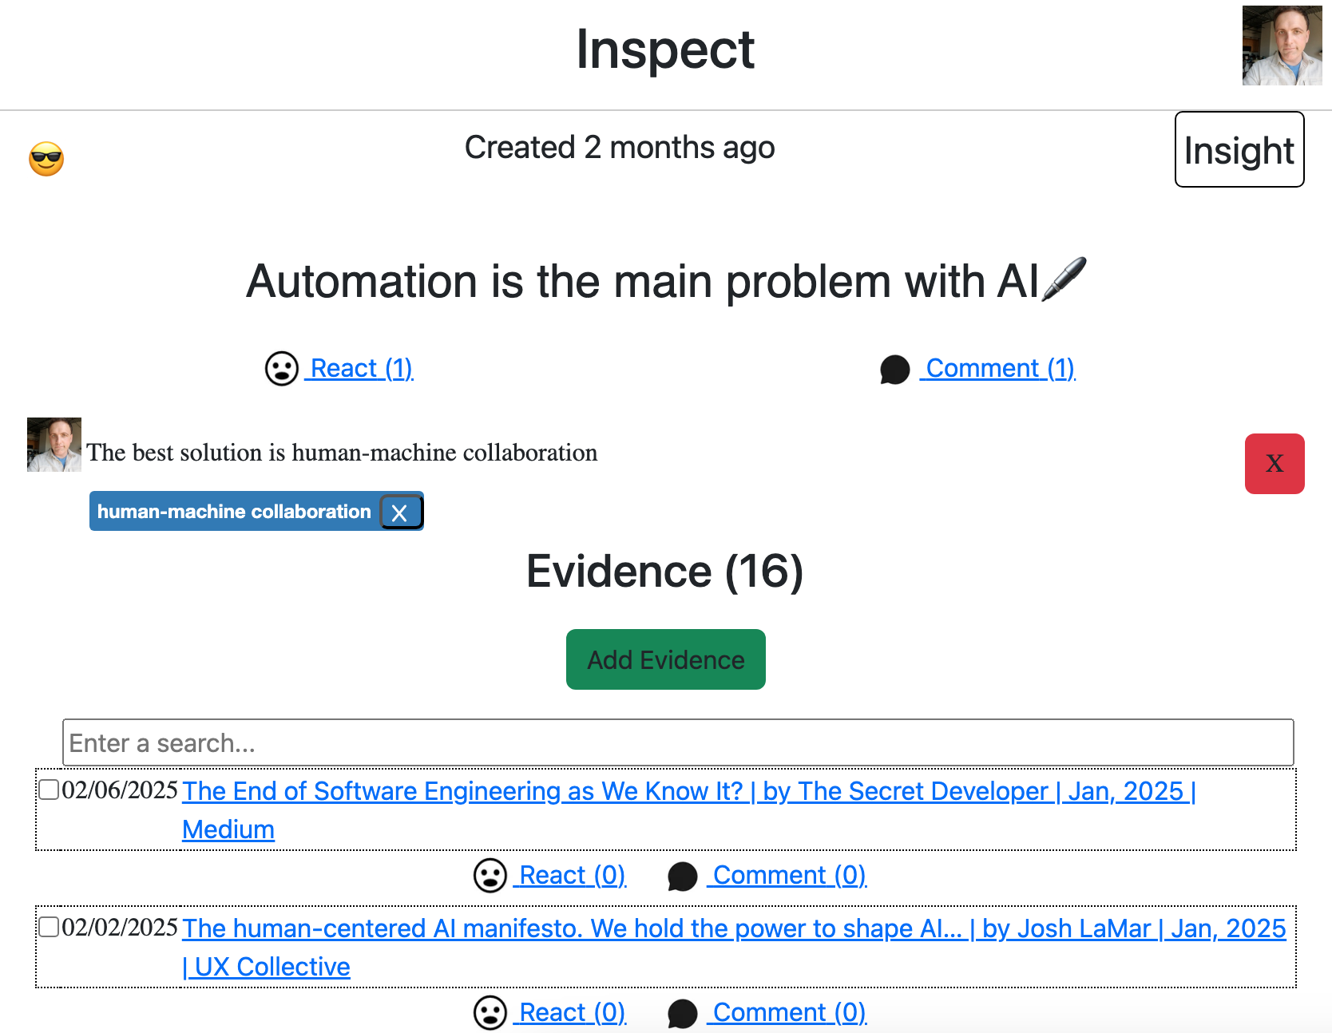Remove the human-machine collaboration tag
Image resolution: width=1332 pixels, height=1033 pixels.
(400, 513)
